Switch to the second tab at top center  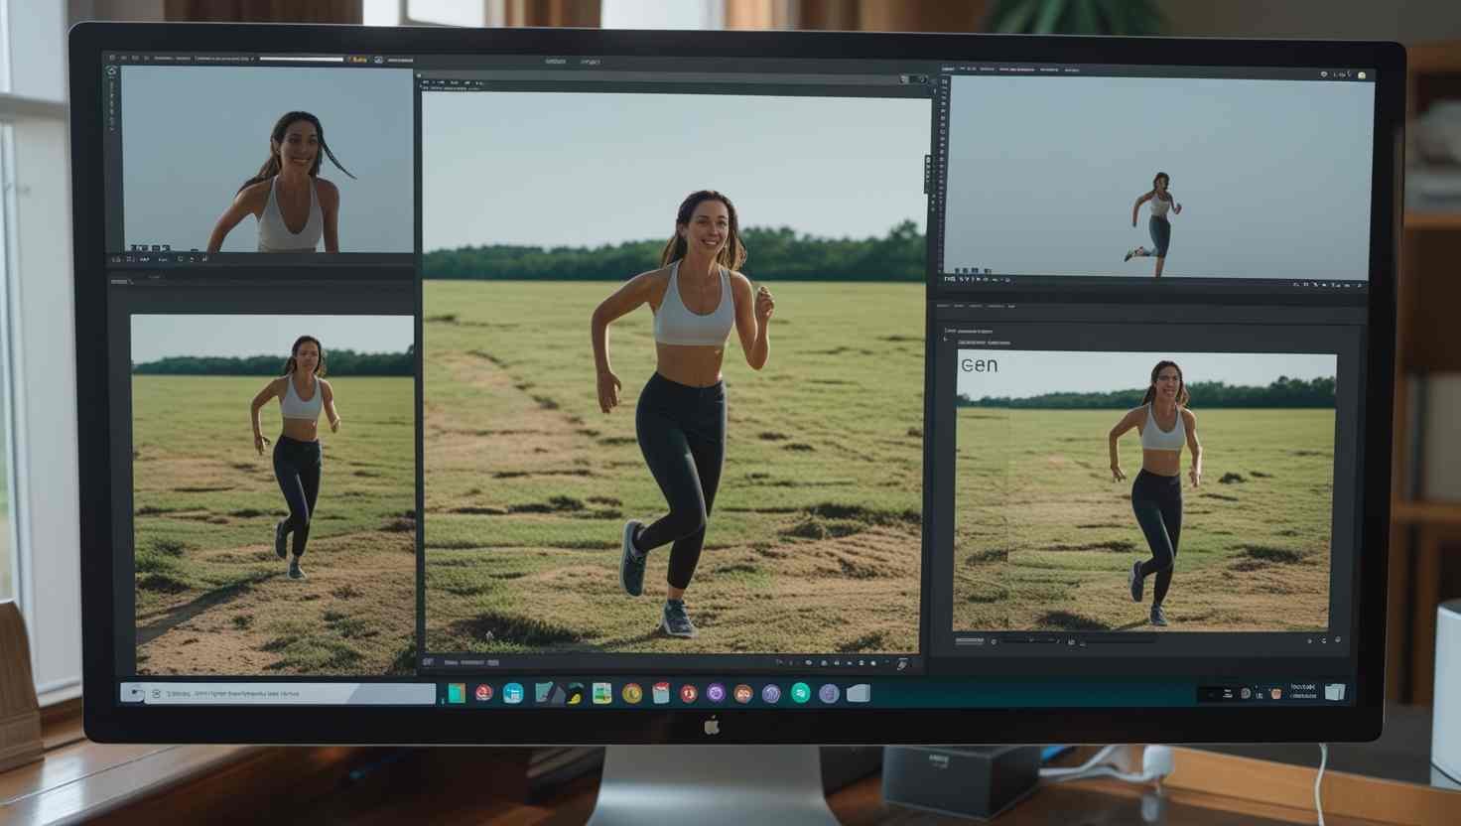click(x=591, y=62)
